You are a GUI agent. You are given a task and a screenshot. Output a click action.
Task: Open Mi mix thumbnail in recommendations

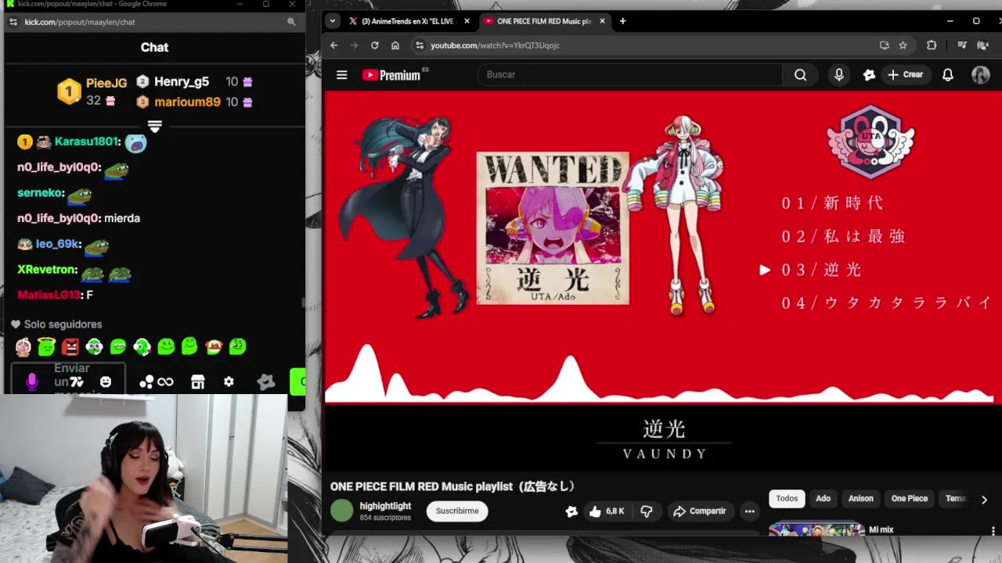pyautogui.click(x=816, y=530)
